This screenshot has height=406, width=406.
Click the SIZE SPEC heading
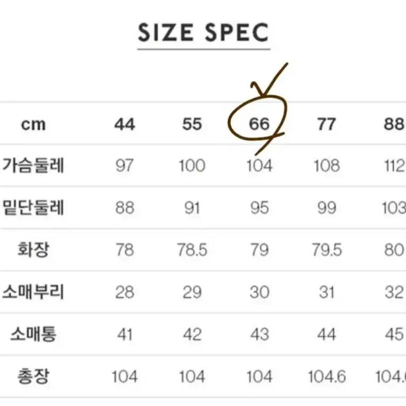click(x=204, y=32)
